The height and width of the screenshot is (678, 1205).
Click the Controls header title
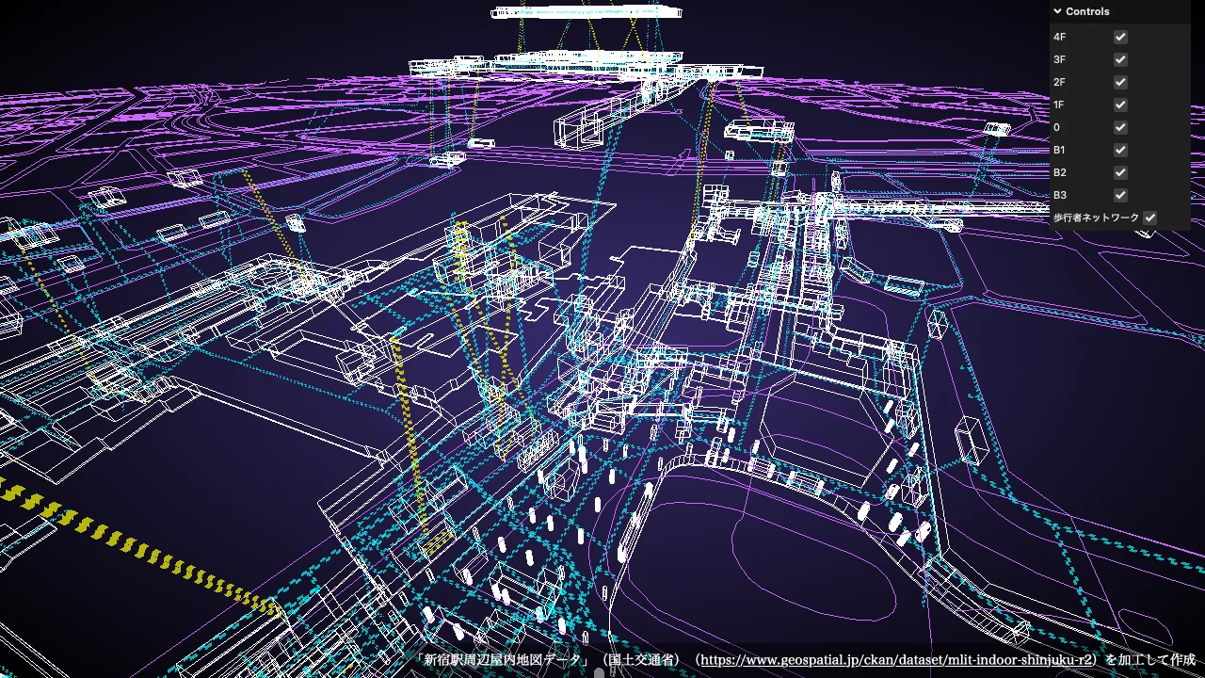[1086, 11]
